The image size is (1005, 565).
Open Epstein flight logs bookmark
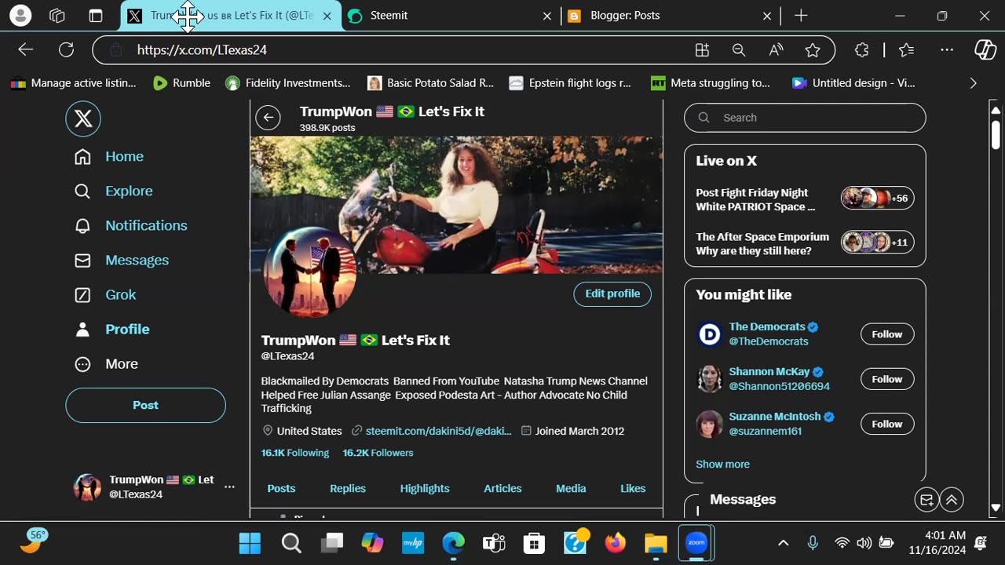[x=570, y=82]
